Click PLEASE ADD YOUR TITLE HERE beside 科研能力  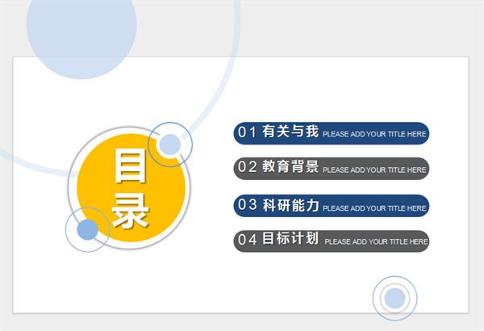(374, 208)
